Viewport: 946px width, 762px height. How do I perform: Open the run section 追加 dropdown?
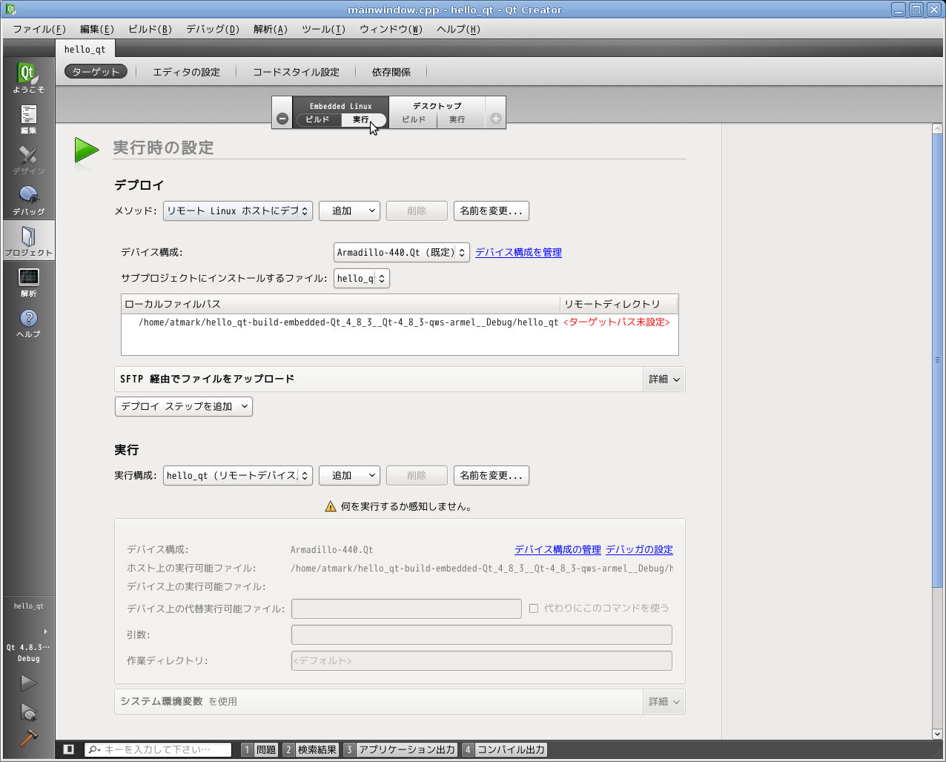[x=350, y=475]
